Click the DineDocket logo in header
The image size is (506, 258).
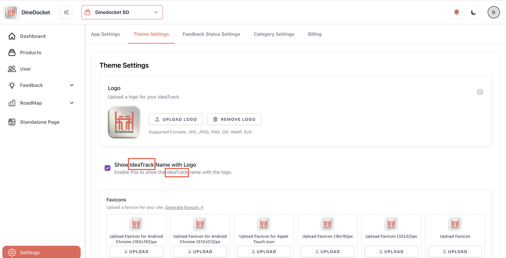click(x=11, y=12)
